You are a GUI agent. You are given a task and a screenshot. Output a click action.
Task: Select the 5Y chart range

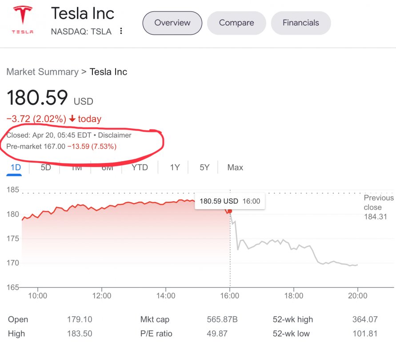pyautogui.click(x=204, y=167)
